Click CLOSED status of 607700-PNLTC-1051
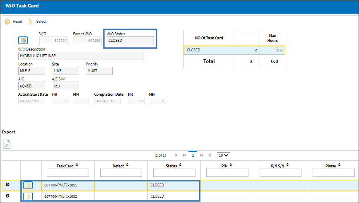This screenshot has height=203, width=359. click(157, 185)
